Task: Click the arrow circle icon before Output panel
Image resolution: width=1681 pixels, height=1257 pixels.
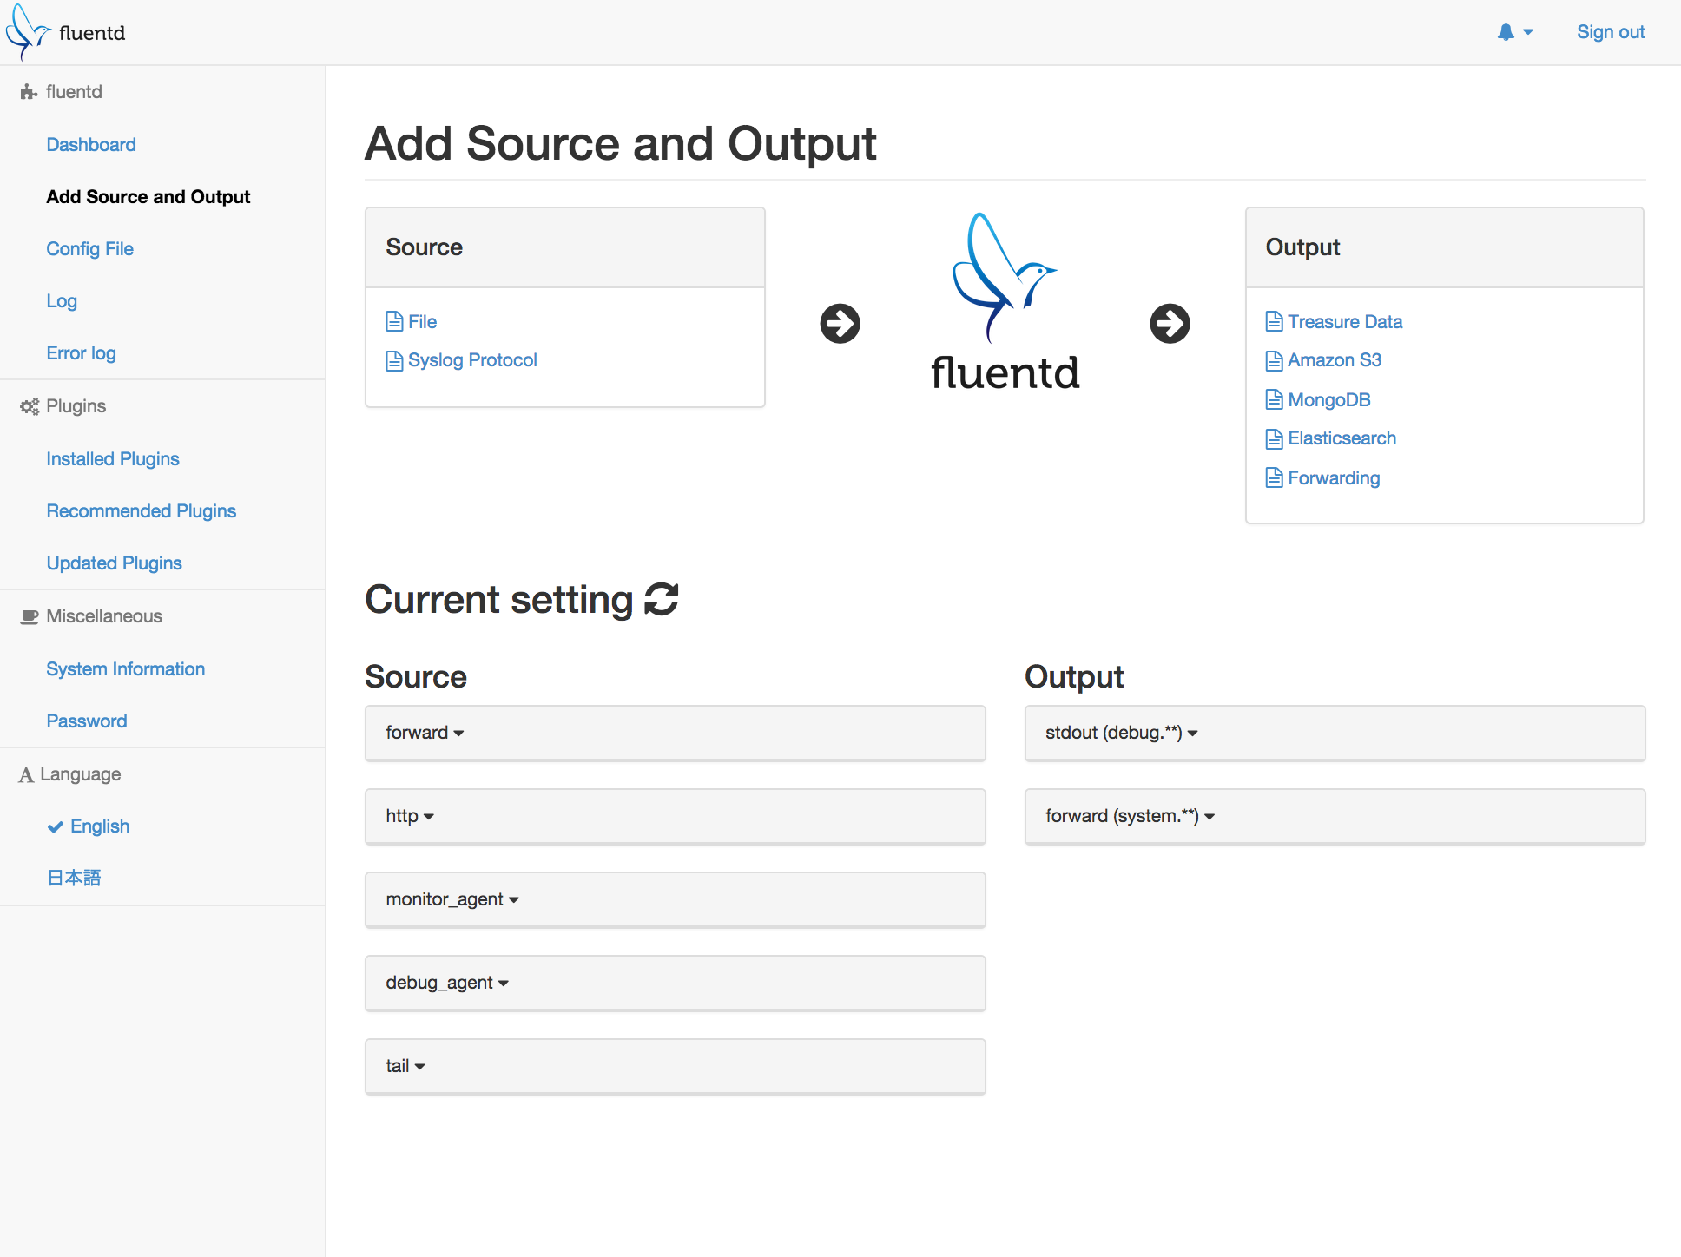Action: 1170,324
